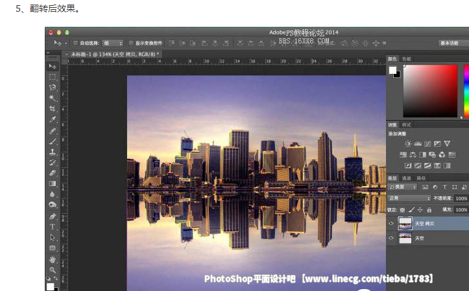Select the Move tool in the toolbox
The height and width of the screenshot is (291, 469).
tap(53, 66)
